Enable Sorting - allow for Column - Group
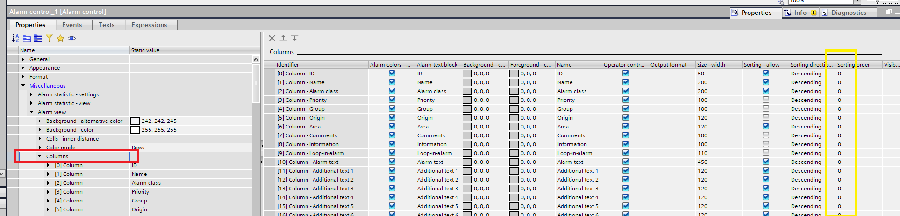The image size is (900, 216). [x=766, y=108]
